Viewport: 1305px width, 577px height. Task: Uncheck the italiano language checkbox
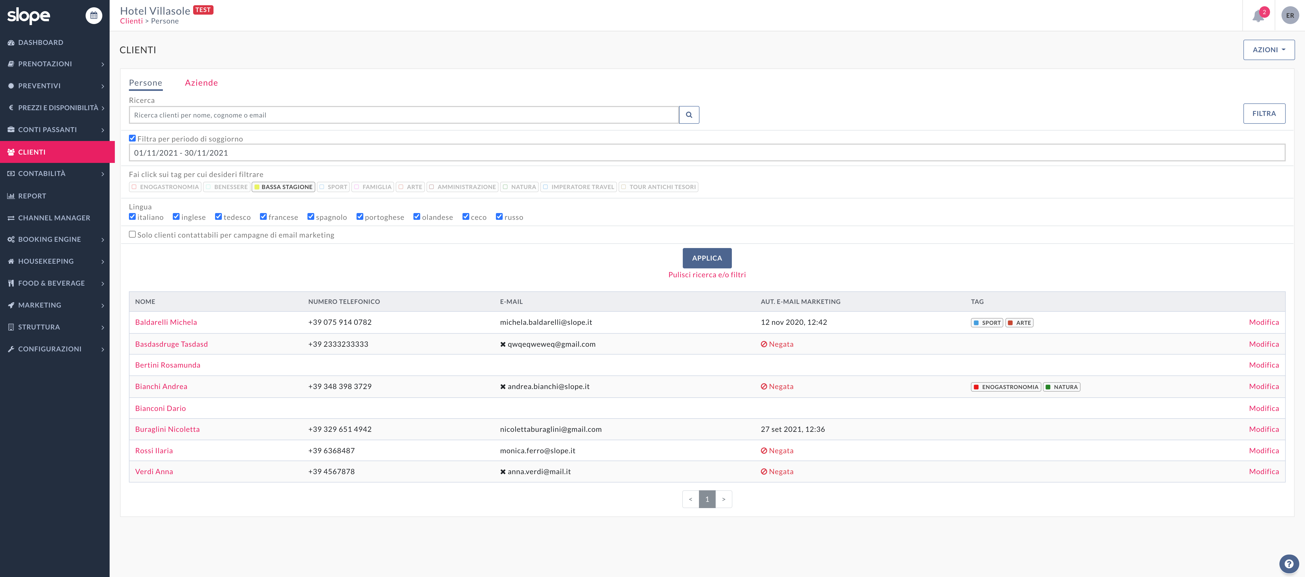[132, 216]
